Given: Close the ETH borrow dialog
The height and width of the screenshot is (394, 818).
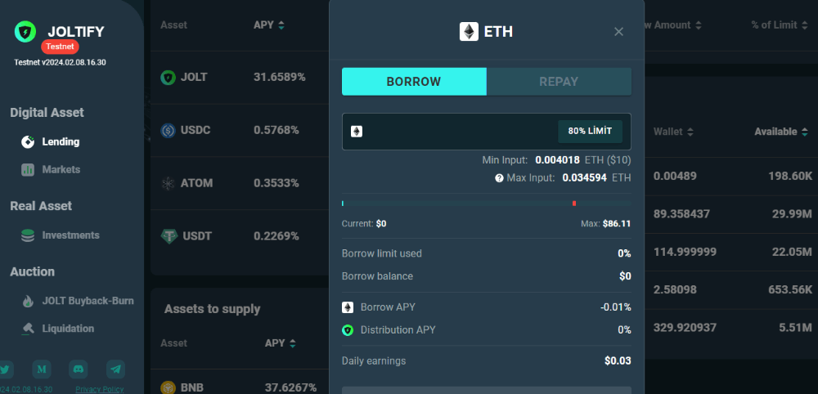Looking at the screenshot, I should click(618, 32).
